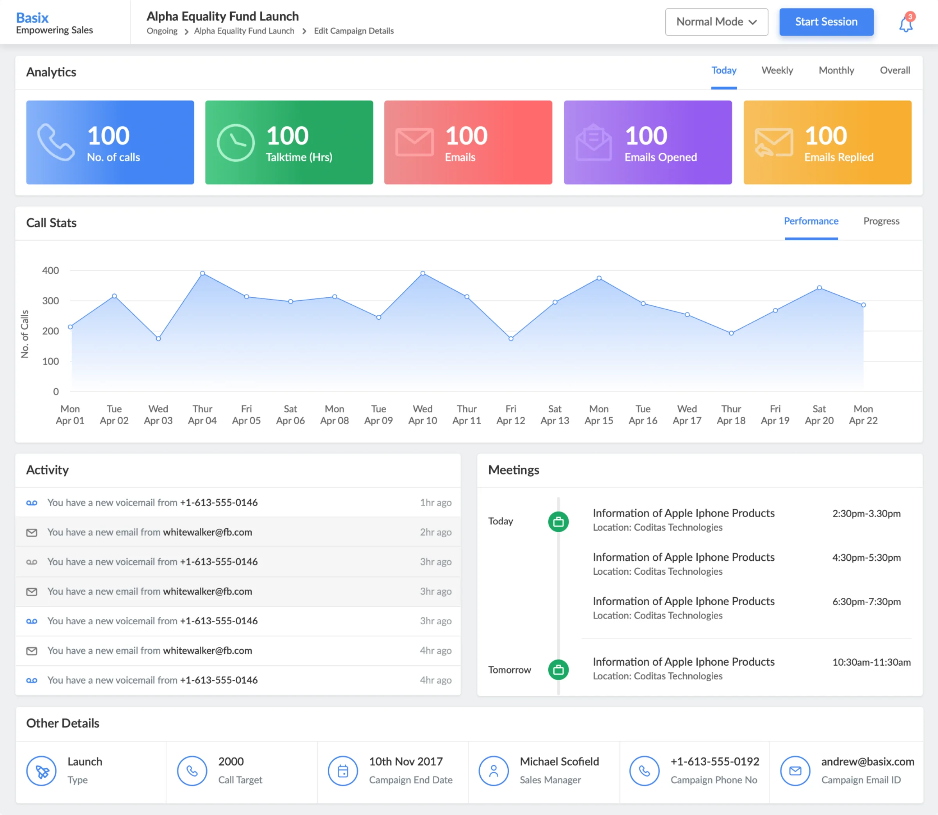This screenshot has height=815, width=938.
Task: Click the 6:30pm-7:30pm meeting entry
Action: click(x=746, y=608)
